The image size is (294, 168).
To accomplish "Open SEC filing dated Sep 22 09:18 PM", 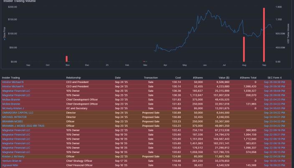I will pyautogui.click(x=274, y=130).
